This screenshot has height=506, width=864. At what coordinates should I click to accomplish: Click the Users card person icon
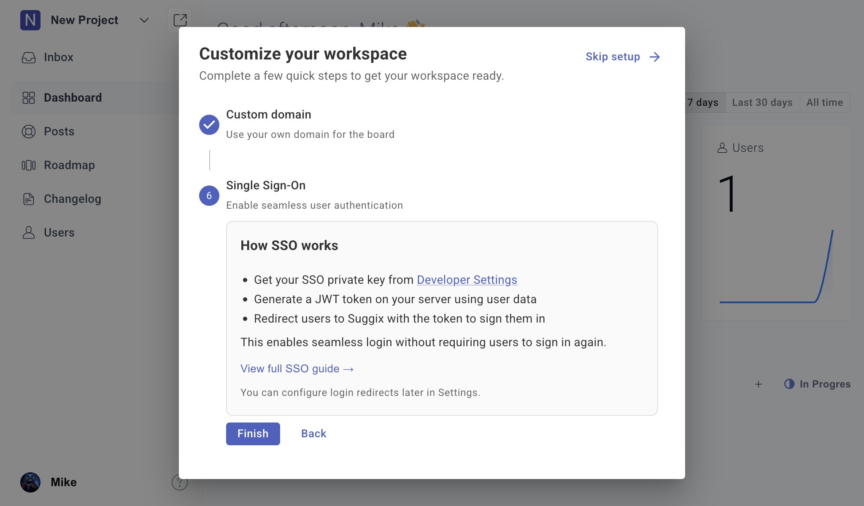tap(722, 148)
